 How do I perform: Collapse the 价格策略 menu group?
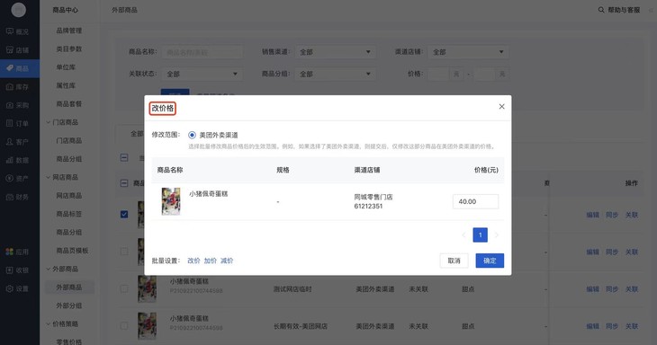pyautogui.click(x=49, y=324)
